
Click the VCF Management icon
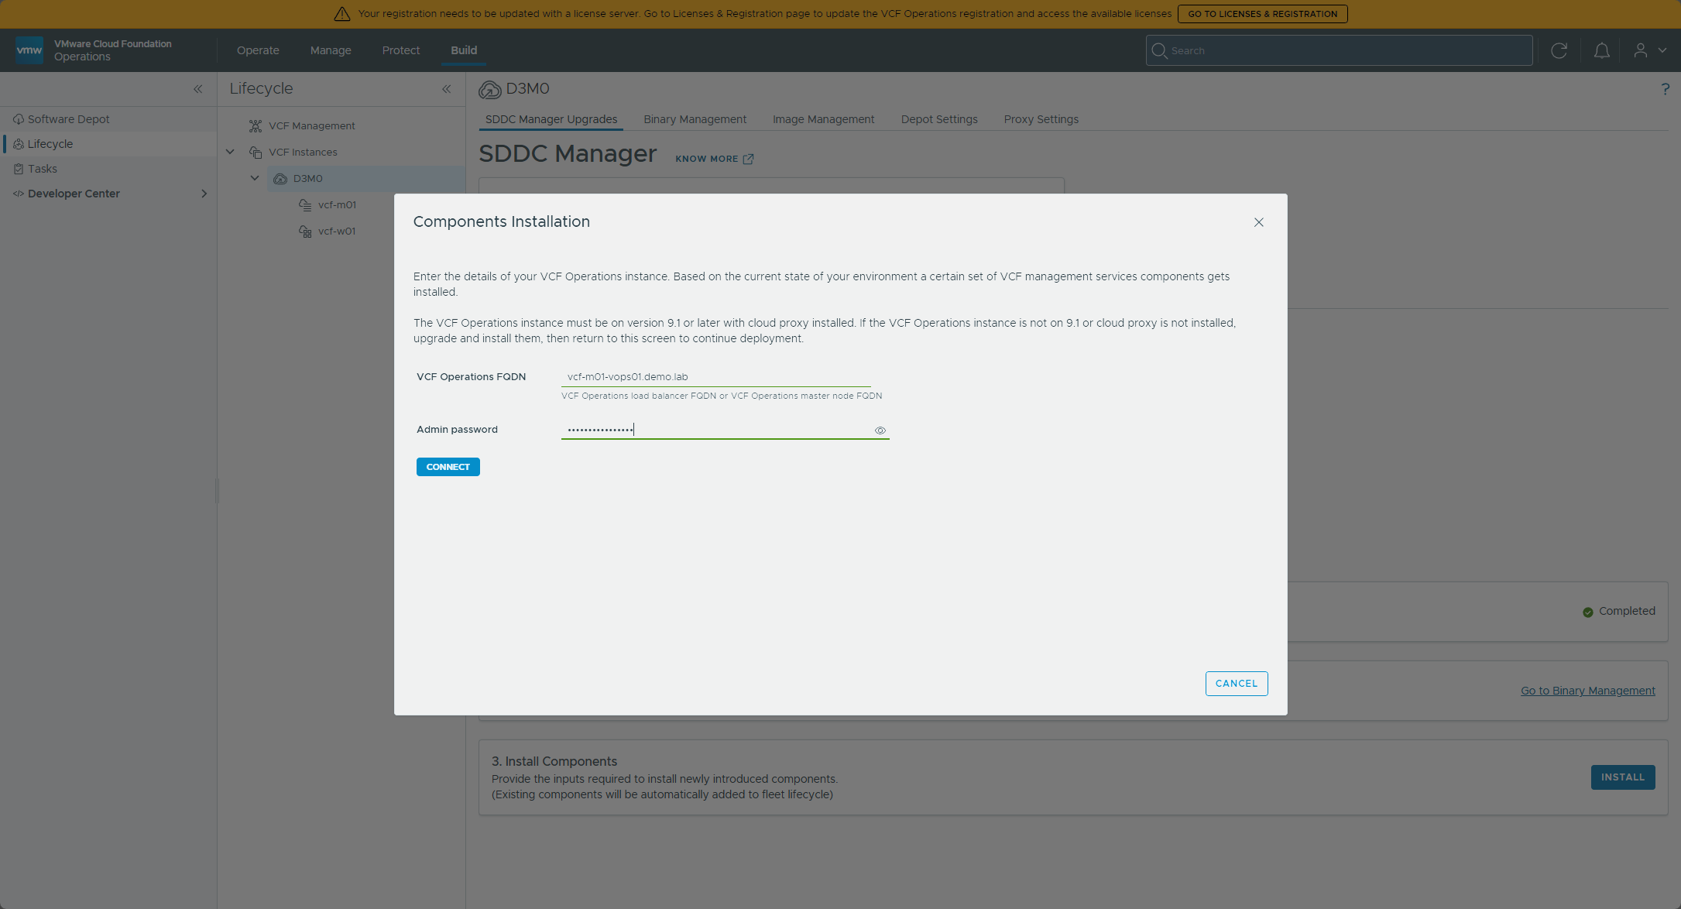coord(256,125)
